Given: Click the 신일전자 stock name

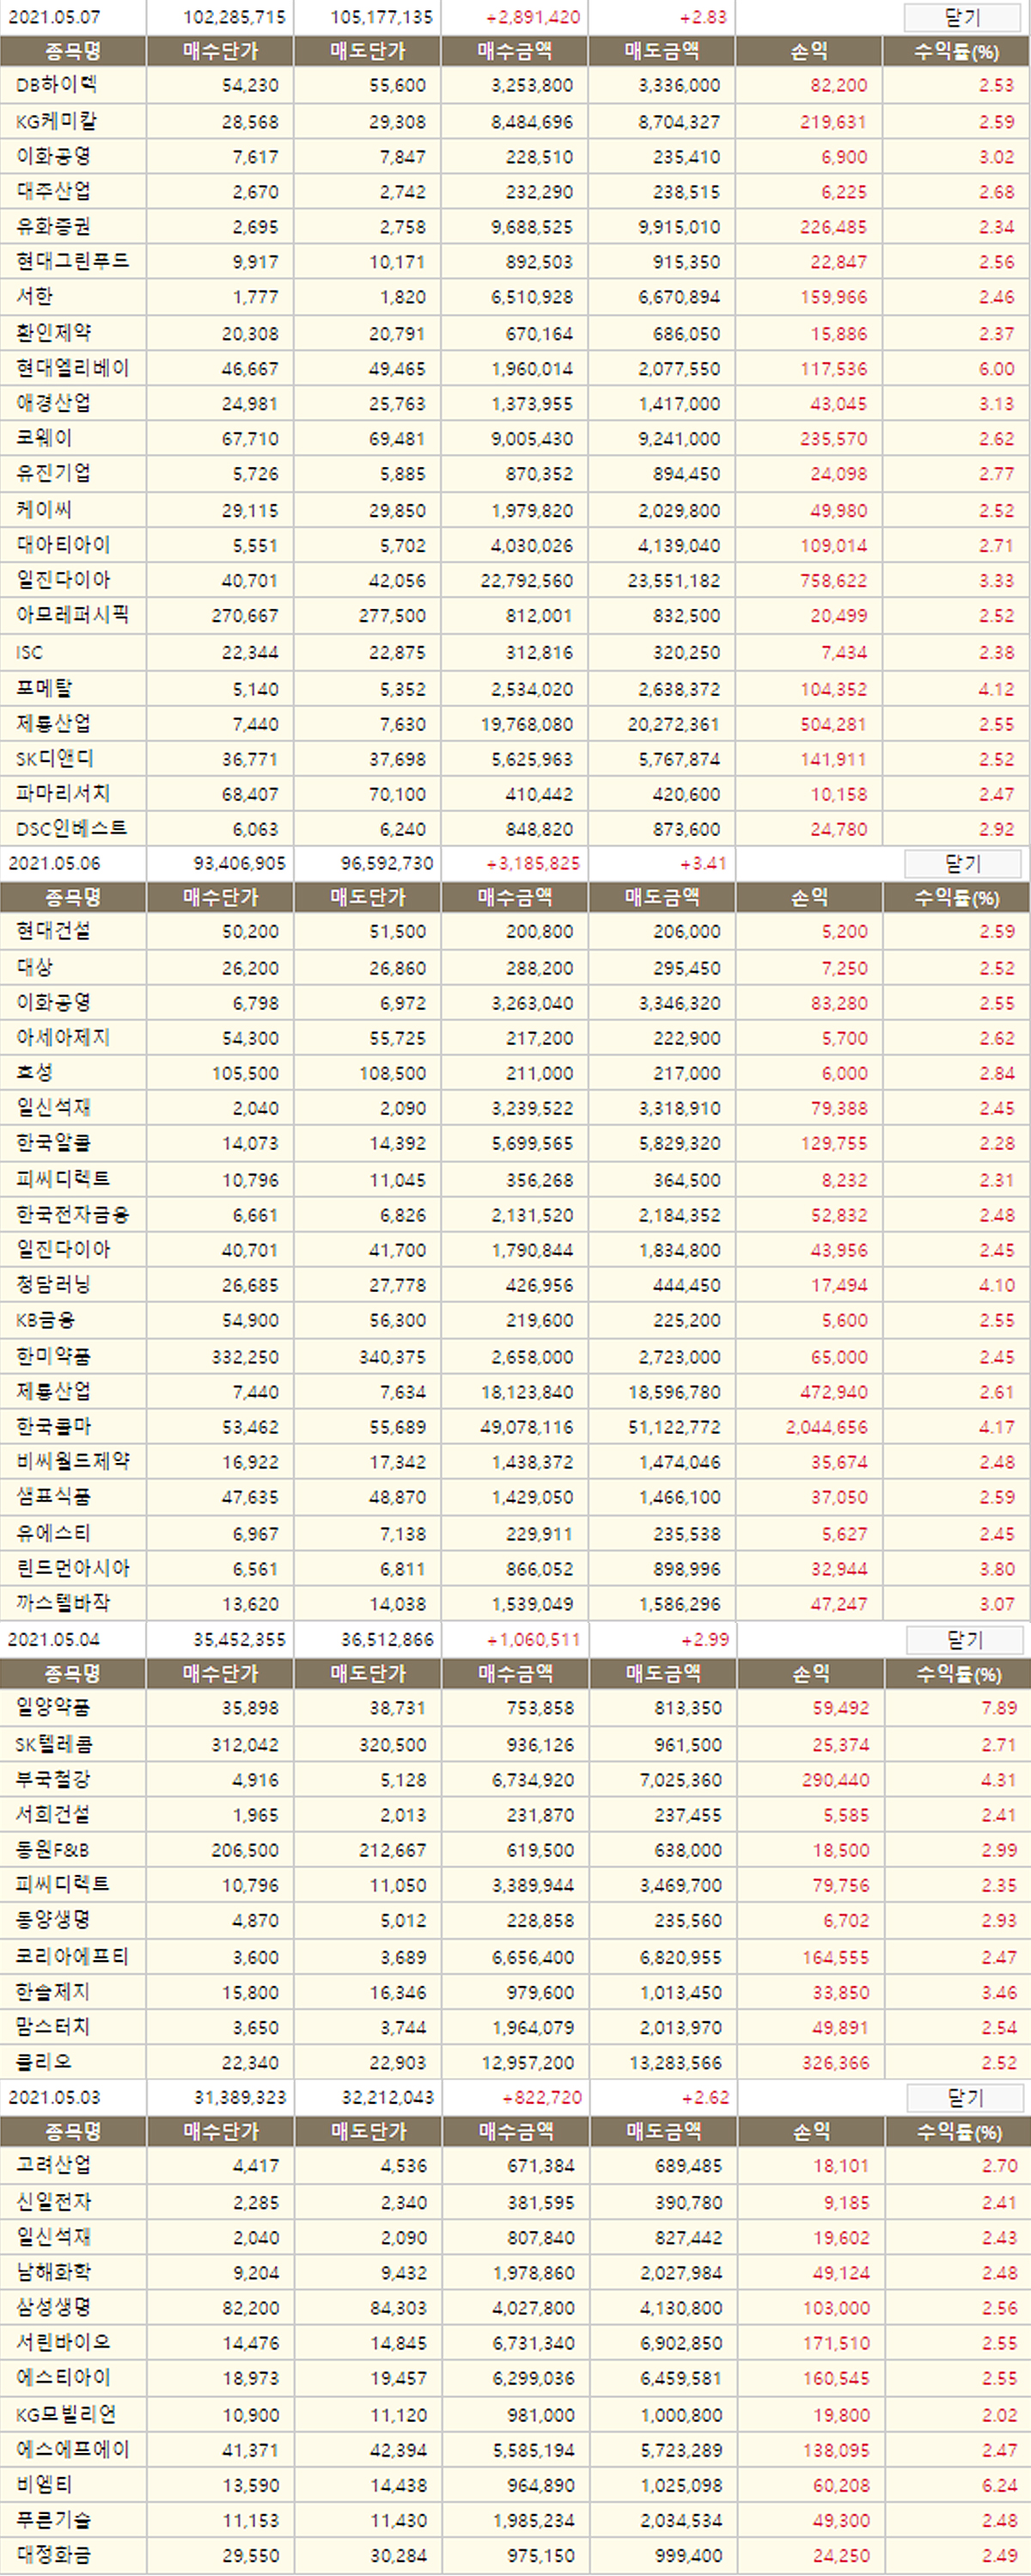Looking at the screenshot, I should pos(53,2203).
